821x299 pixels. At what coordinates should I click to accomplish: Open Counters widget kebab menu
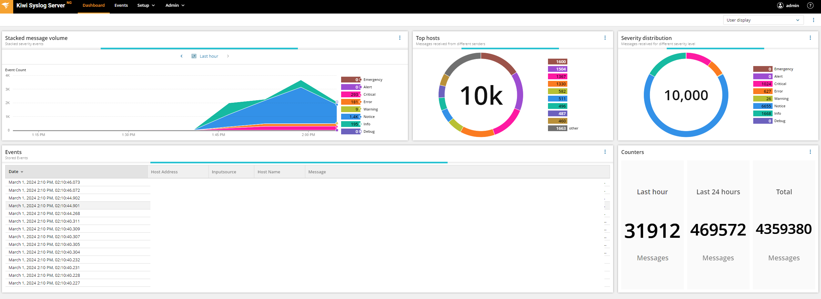[x=810, y=152]
